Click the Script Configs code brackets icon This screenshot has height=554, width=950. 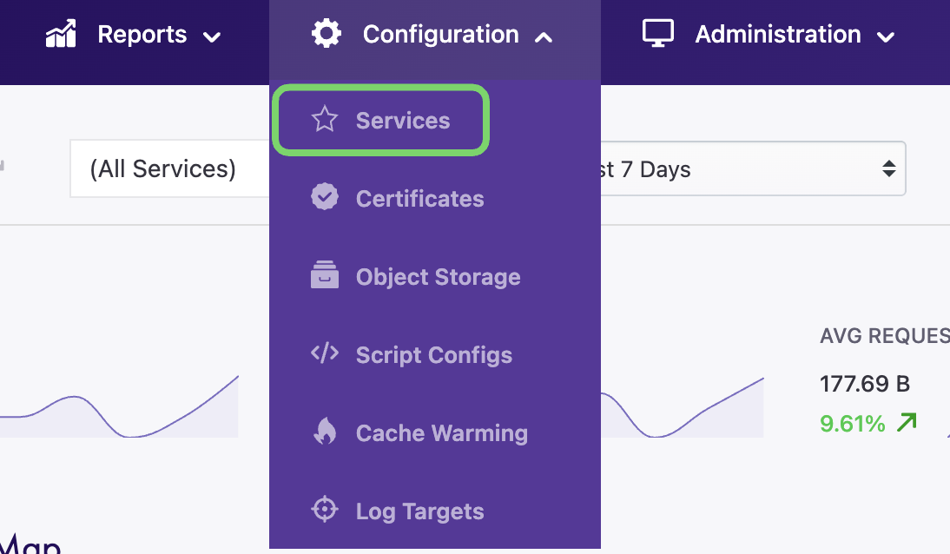pos(325,354)
